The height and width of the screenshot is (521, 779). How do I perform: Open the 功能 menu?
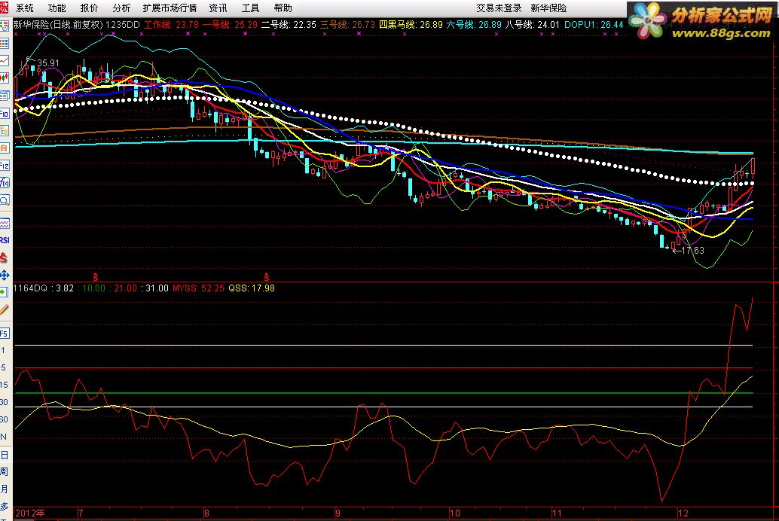(57, 8)
